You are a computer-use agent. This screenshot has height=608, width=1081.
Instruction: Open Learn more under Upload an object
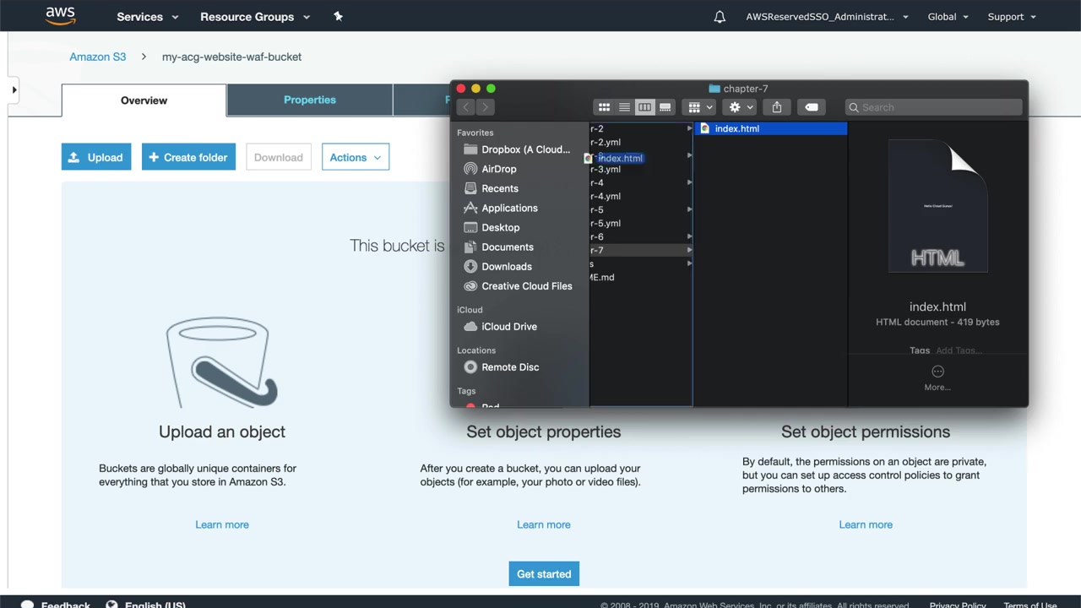(222, 524)
